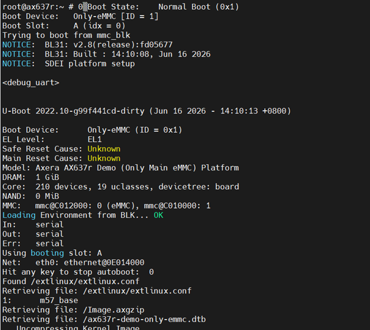The height and width of the screenshot is (330, 370).
Task: Click blue 'booting' word in slot line
Action: (47, 253)
